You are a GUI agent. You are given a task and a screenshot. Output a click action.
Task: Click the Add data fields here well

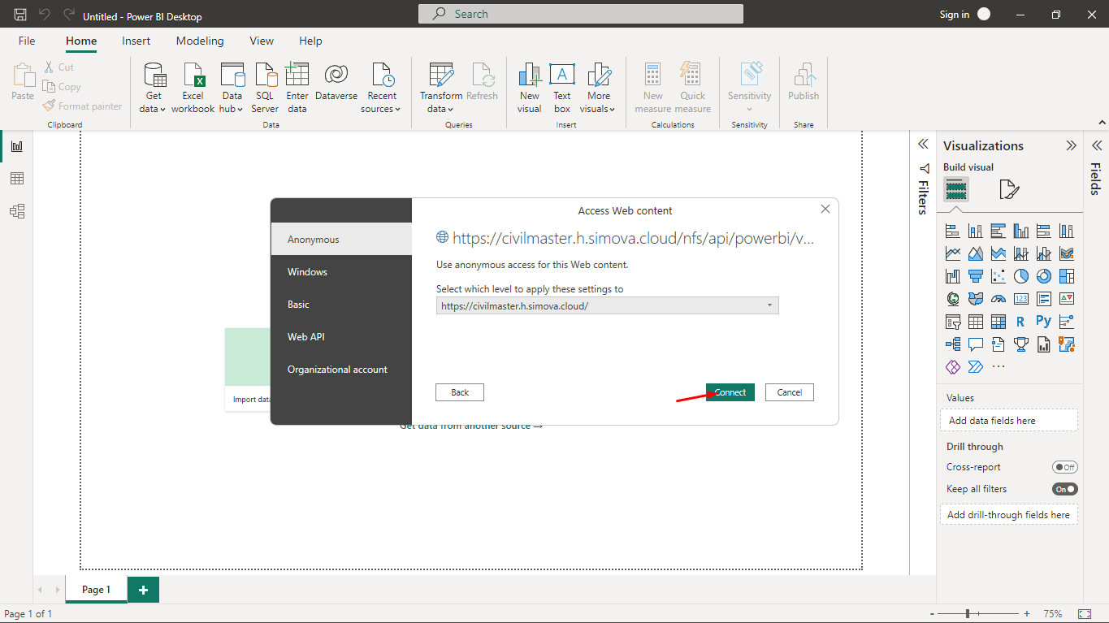(x=1008, y=421)
